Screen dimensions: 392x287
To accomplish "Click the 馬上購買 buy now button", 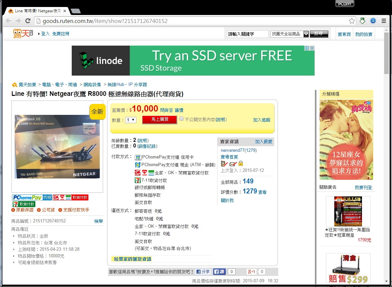I will [160, 120].
